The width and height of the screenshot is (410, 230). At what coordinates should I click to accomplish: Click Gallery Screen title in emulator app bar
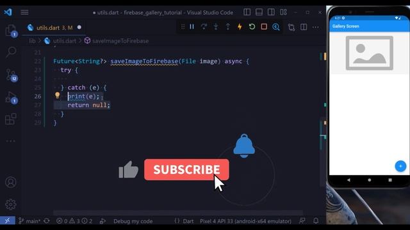pos(345,26)
